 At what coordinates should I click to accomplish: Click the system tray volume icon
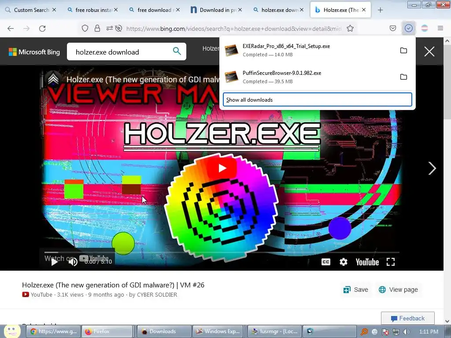[x=406, y=332]
